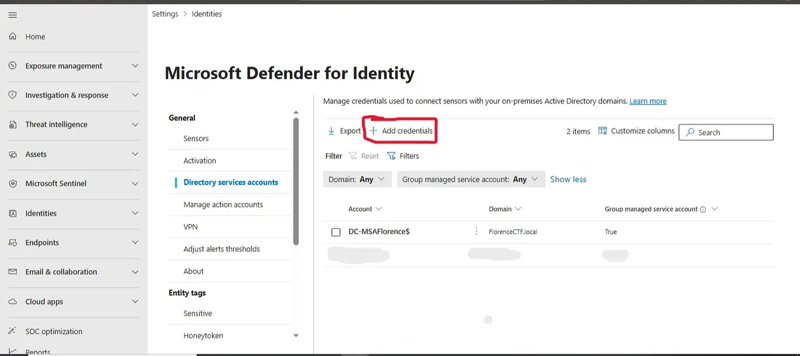800x356 pixels.
Task: Click the True value in table
Action: pos(611,232)
